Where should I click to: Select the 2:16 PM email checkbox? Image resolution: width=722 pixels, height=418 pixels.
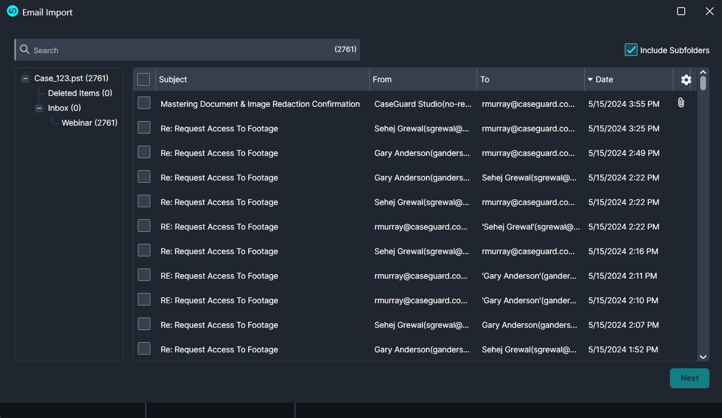tap(144, 250)
